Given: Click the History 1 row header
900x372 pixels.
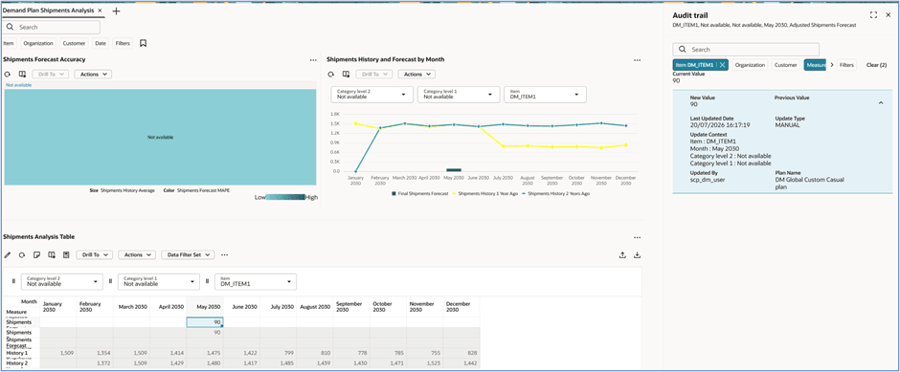Looking at the screenshot, I should [21, 353].
